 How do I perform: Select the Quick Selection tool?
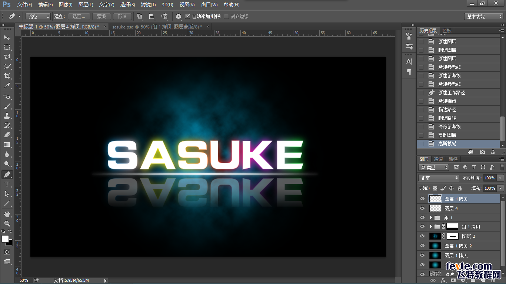point(7,67)
